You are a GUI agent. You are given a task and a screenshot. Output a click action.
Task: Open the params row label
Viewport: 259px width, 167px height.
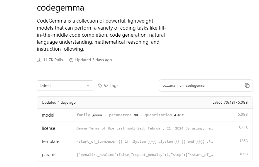(49, 155)
